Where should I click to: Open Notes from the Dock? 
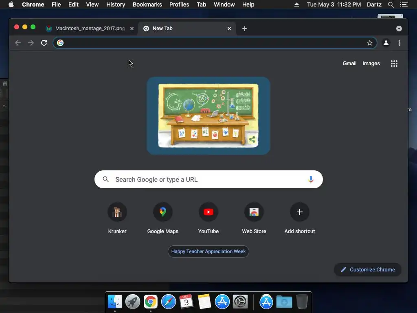204,302
